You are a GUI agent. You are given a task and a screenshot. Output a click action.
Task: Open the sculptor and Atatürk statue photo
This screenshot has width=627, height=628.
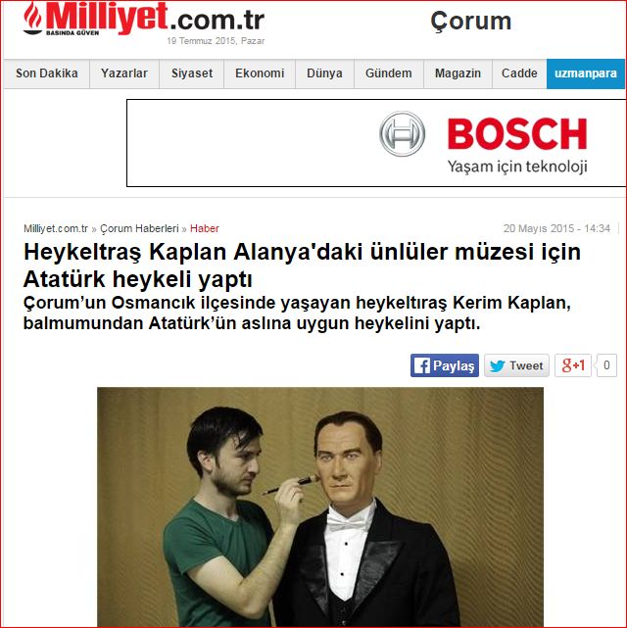(320, 507)
